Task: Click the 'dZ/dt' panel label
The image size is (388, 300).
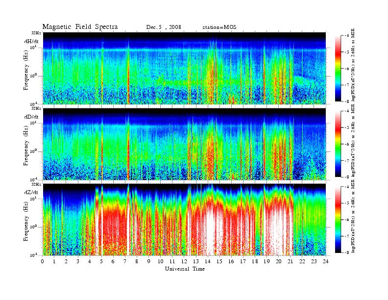Action: (x=31, y=192)
